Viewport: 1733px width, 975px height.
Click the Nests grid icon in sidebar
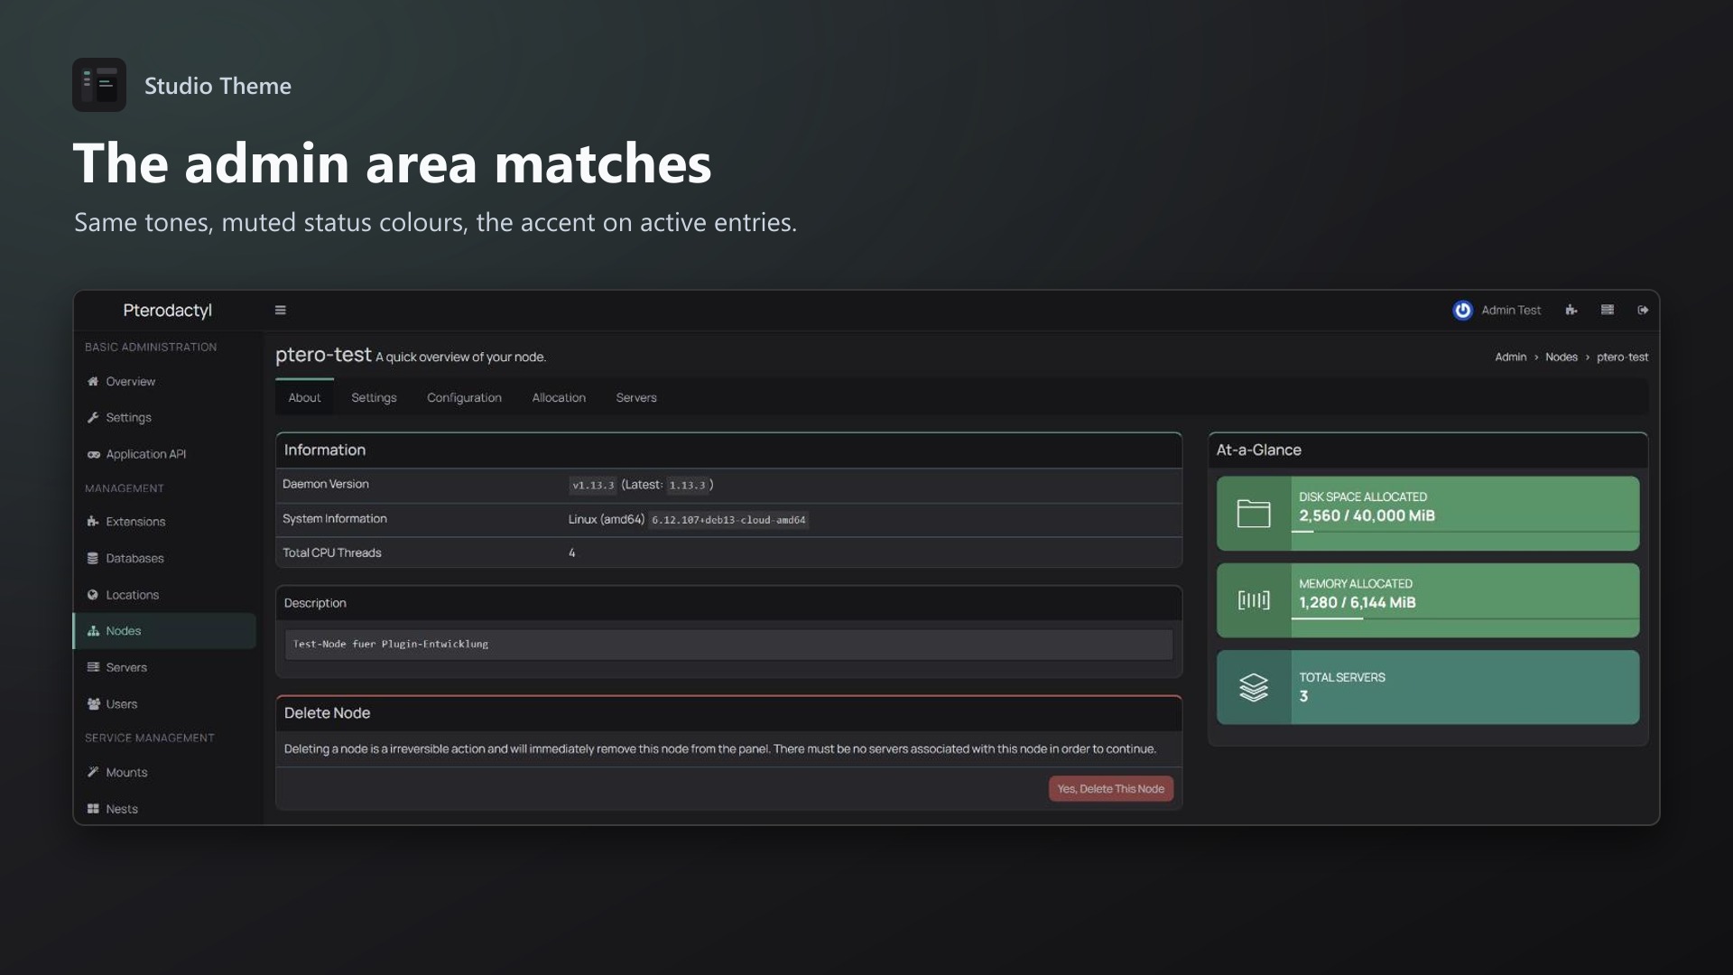(93, 809)
